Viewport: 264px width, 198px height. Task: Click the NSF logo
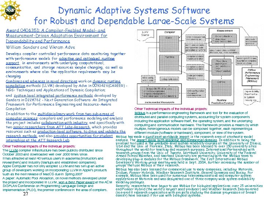[10, 11]
